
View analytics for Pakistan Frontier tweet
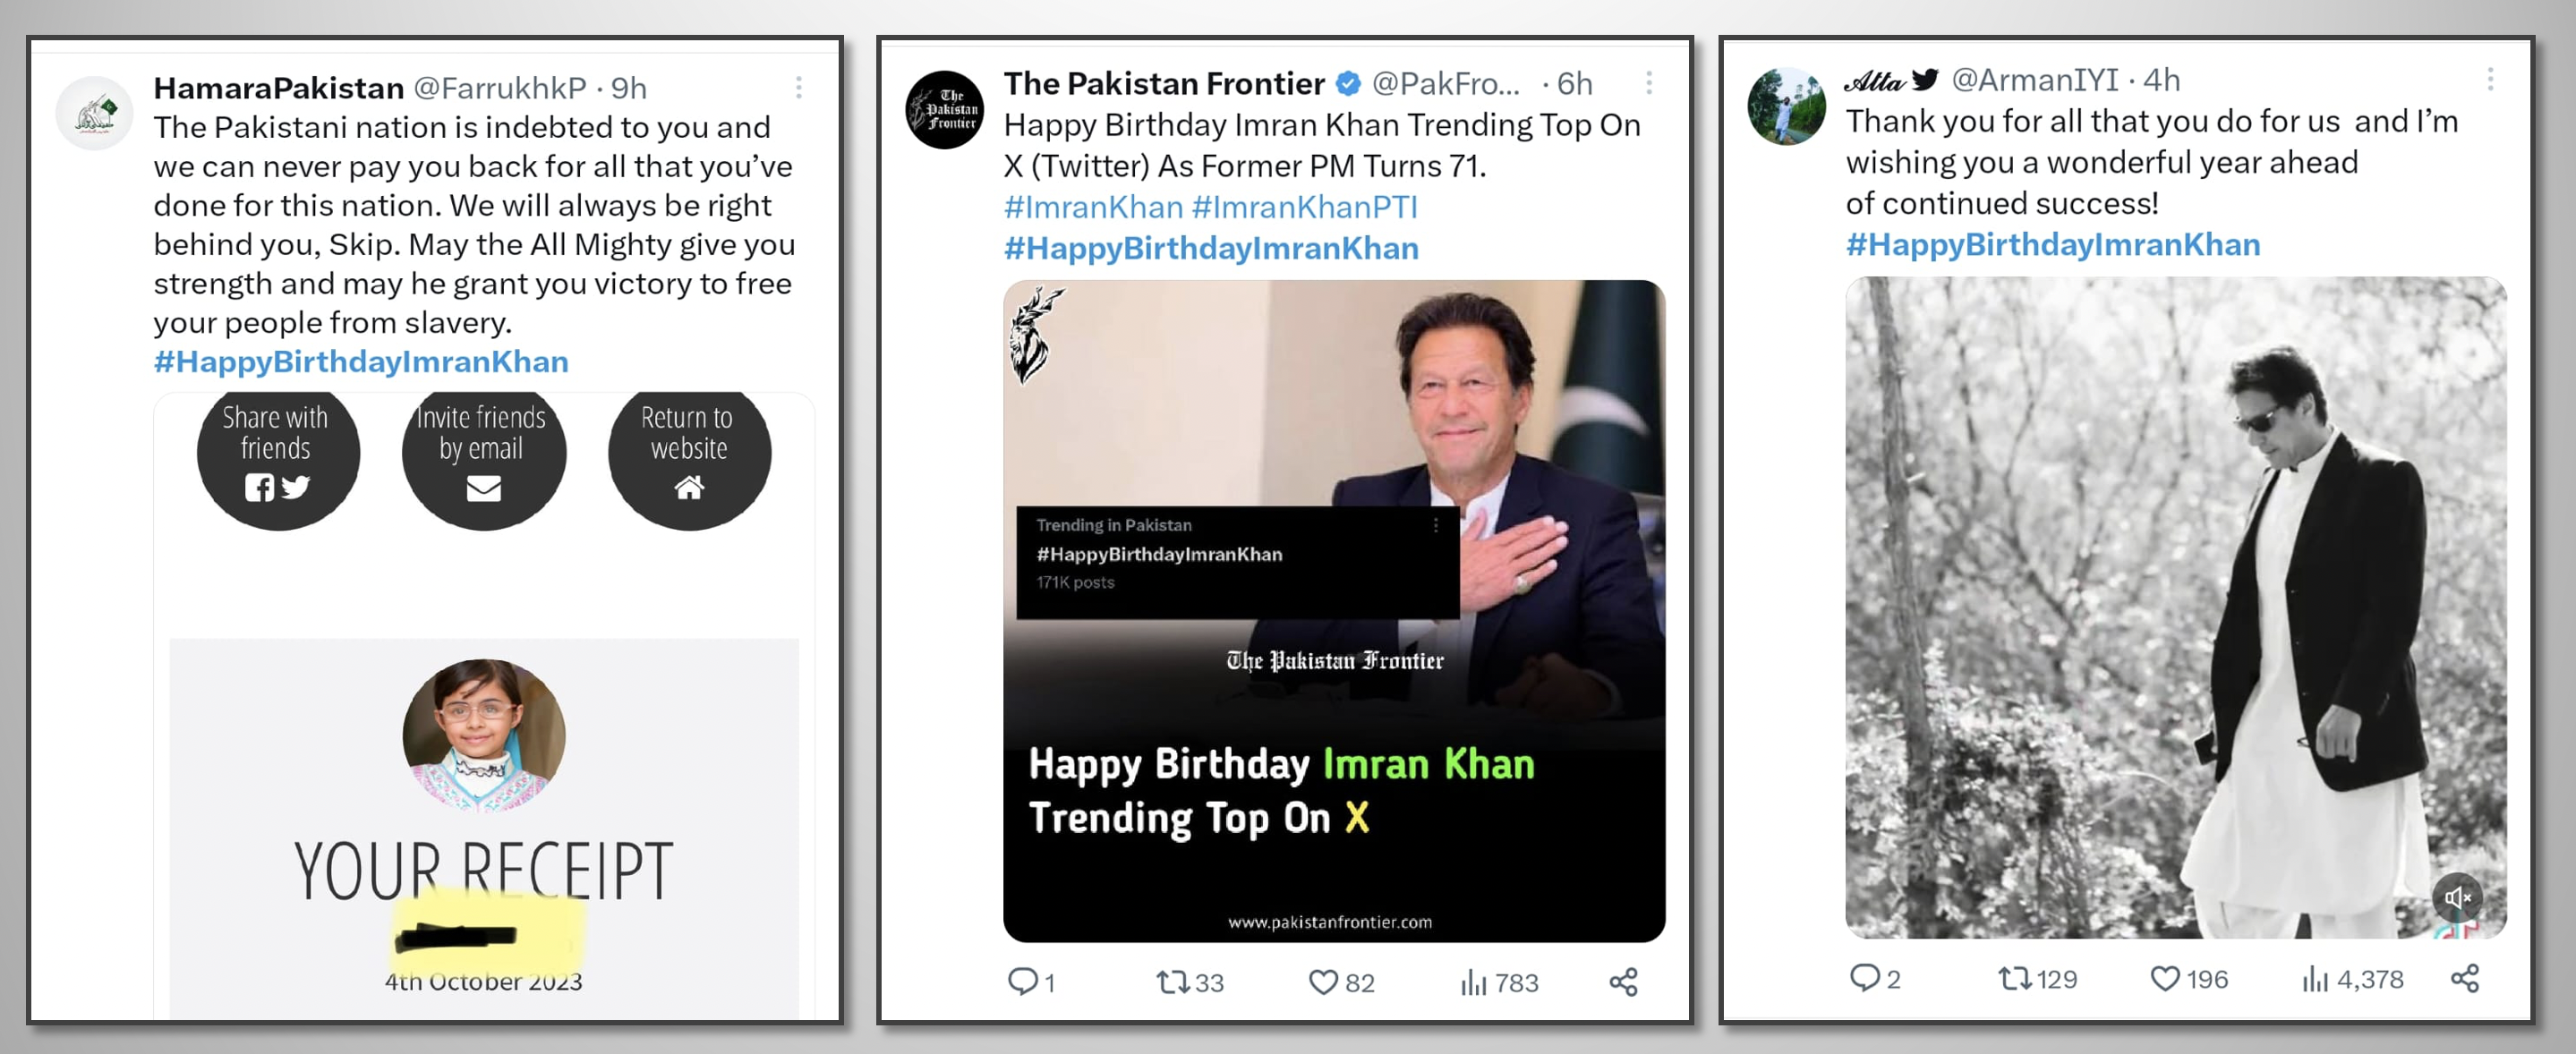1474,982
